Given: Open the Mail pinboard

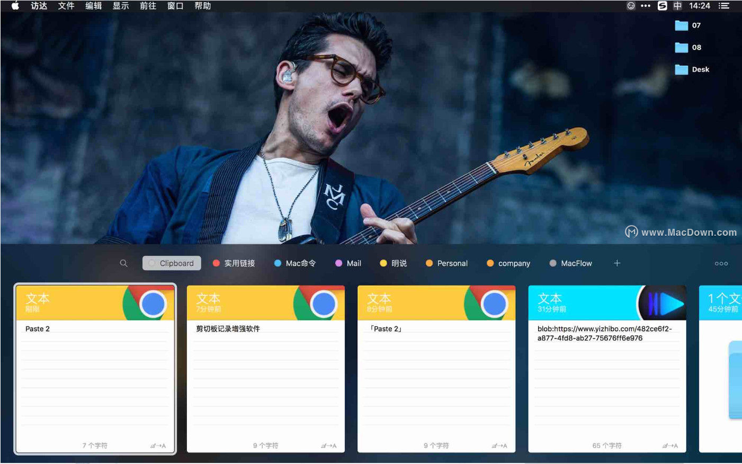Looking at the screenshot, I should click(x=348, y=263).
